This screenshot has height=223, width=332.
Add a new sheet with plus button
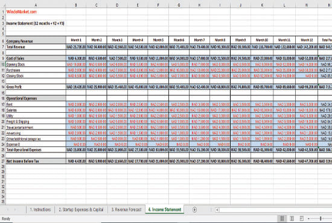194,210
